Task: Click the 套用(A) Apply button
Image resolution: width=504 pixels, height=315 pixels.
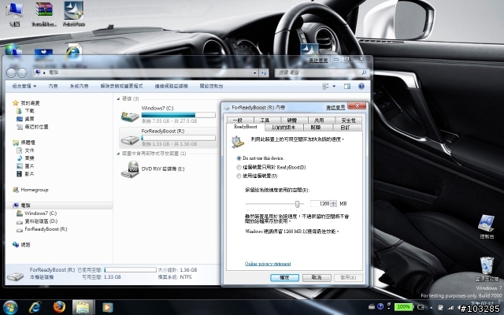Action: (x=348, y=277)
